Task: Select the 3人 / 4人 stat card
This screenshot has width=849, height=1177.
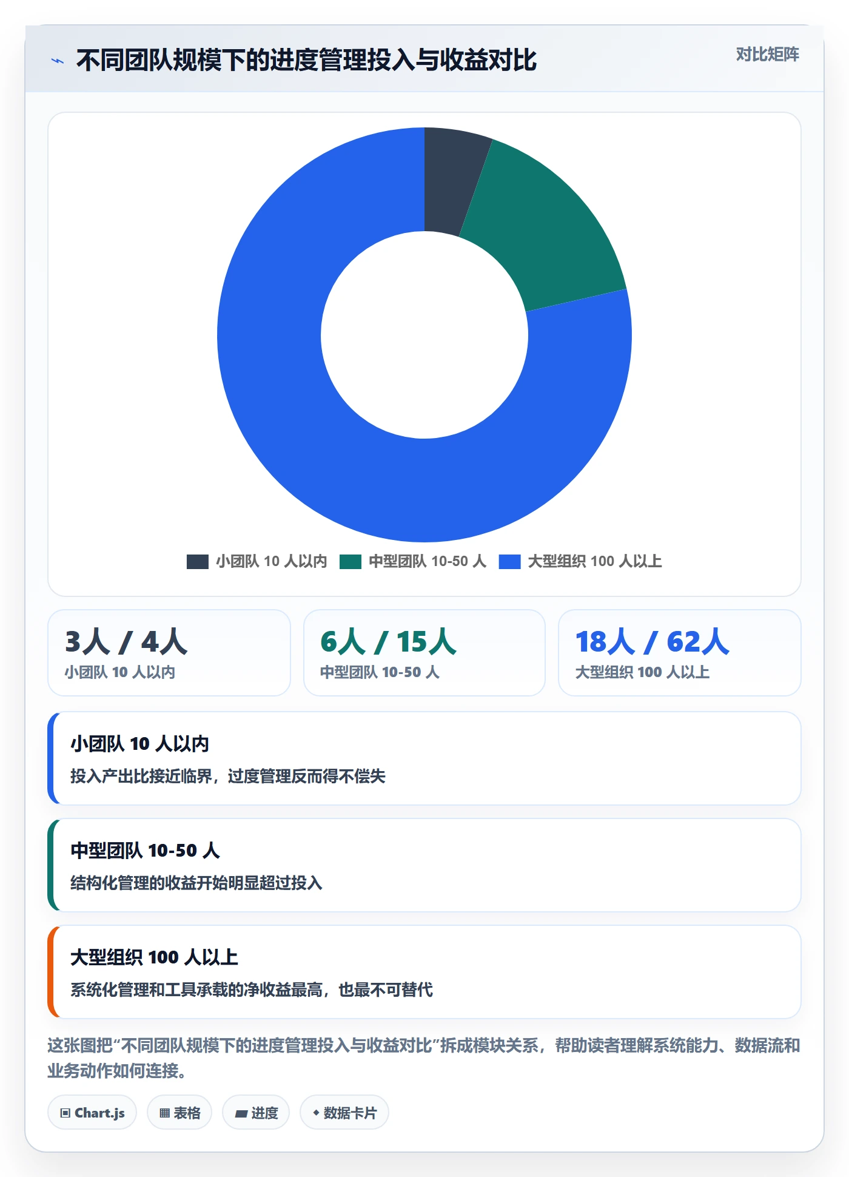Action: (x=169, y=653)
